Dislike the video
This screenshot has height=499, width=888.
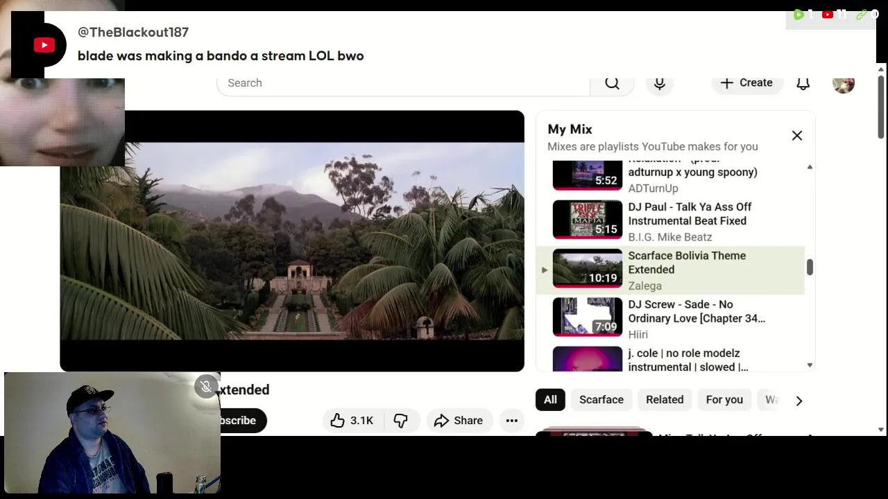pos(401,421)
